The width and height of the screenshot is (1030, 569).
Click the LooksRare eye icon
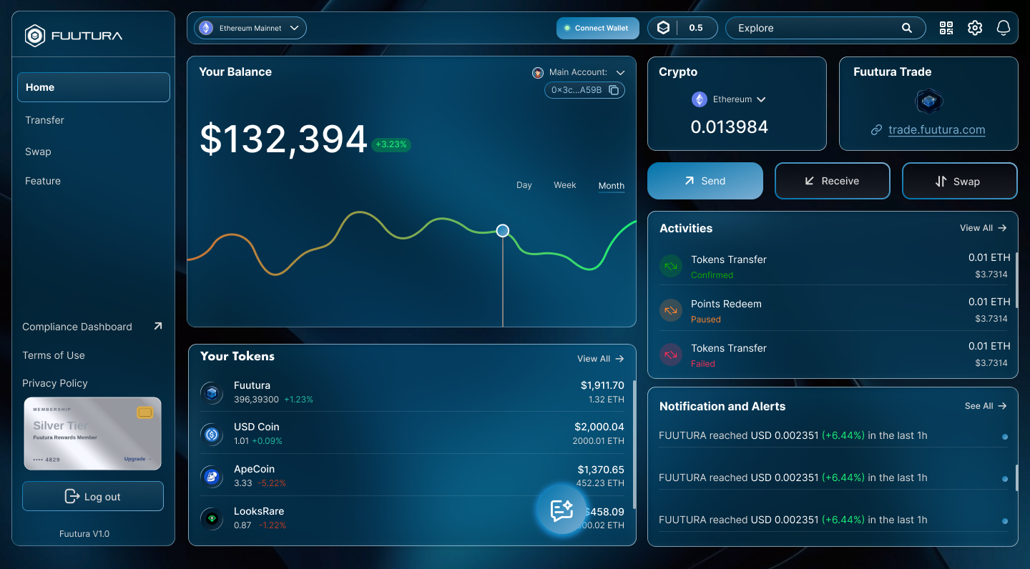point(212,518)
